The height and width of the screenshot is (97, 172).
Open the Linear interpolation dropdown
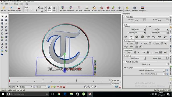pyautogui.click(x=40, y=87)
